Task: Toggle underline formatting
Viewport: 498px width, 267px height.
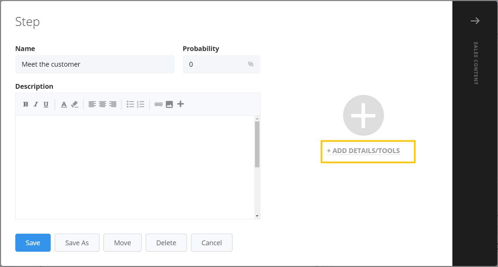Action: pos(46,104)
